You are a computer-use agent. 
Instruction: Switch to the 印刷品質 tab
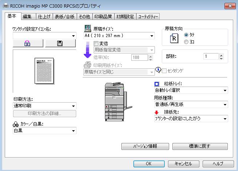pos(103,16)
